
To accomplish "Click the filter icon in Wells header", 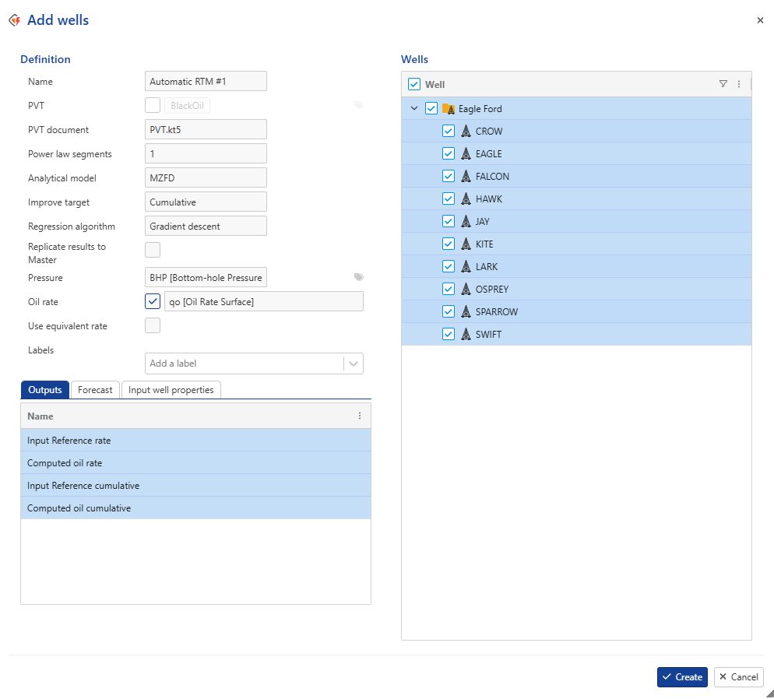I will coord(723,84).
